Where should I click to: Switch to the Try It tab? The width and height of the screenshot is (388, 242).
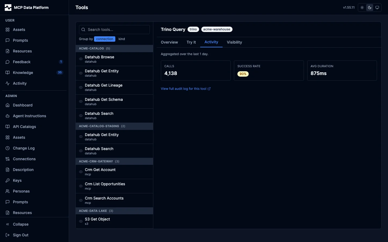(x=191, y=42)
